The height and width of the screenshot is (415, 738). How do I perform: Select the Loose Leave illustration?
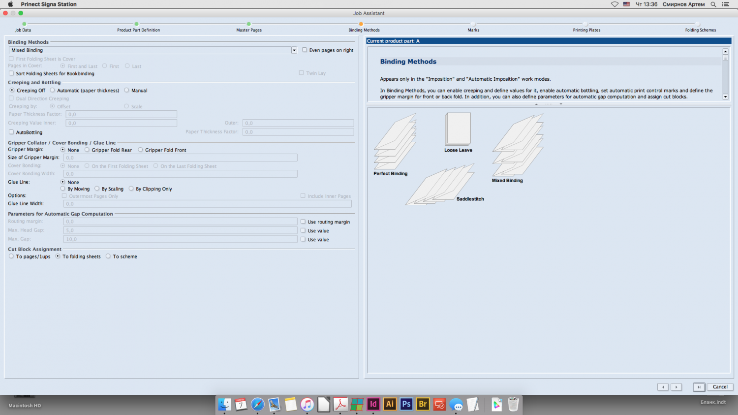coord(458,128)
